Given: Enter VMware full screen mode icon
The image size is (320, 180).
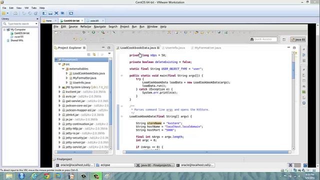Looking at the screenshot, I should click(x=56, y=13).
